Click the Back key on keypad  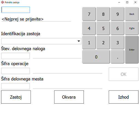132,14
